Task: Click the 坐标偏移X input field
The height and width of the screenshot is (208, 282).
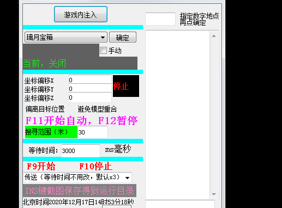Action: click(90, 79)
